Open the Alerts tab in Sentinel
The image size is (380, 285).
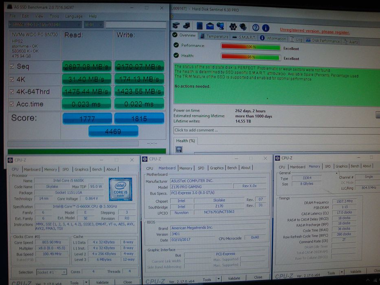click(x=351, y=42)
